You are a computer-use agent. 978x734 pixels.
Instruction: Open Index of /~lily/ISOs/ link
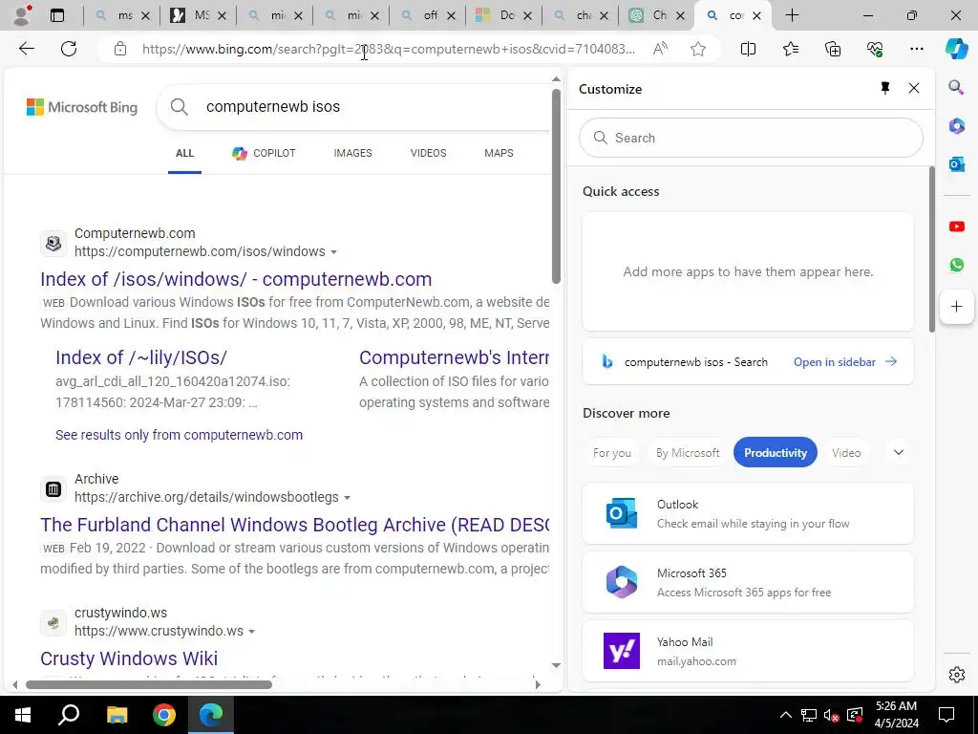141,357
